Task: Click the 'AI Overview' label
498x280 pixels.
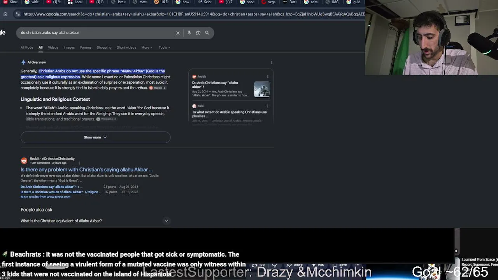Action: coord(37,62)
